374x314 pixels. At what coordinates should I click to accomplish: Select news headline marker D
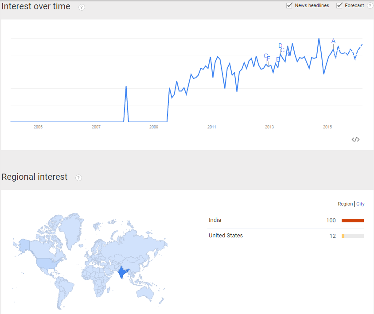point(280,46)
